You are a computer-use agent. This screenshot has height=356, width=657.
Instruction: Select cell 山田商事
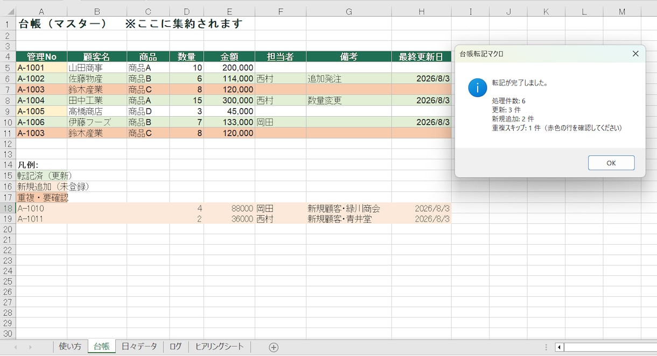[97, 68]
